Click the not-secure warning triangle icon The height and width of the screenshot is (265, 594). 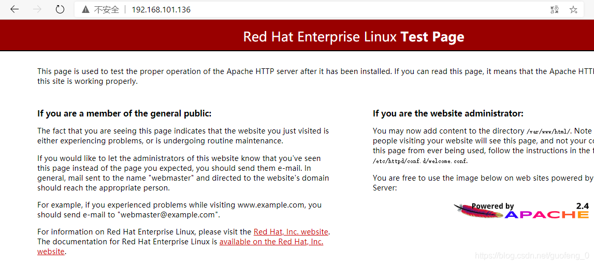85,10
